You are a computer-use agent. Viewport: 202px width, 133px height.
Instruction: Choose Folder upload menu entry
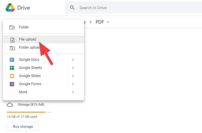pos(43,48)
